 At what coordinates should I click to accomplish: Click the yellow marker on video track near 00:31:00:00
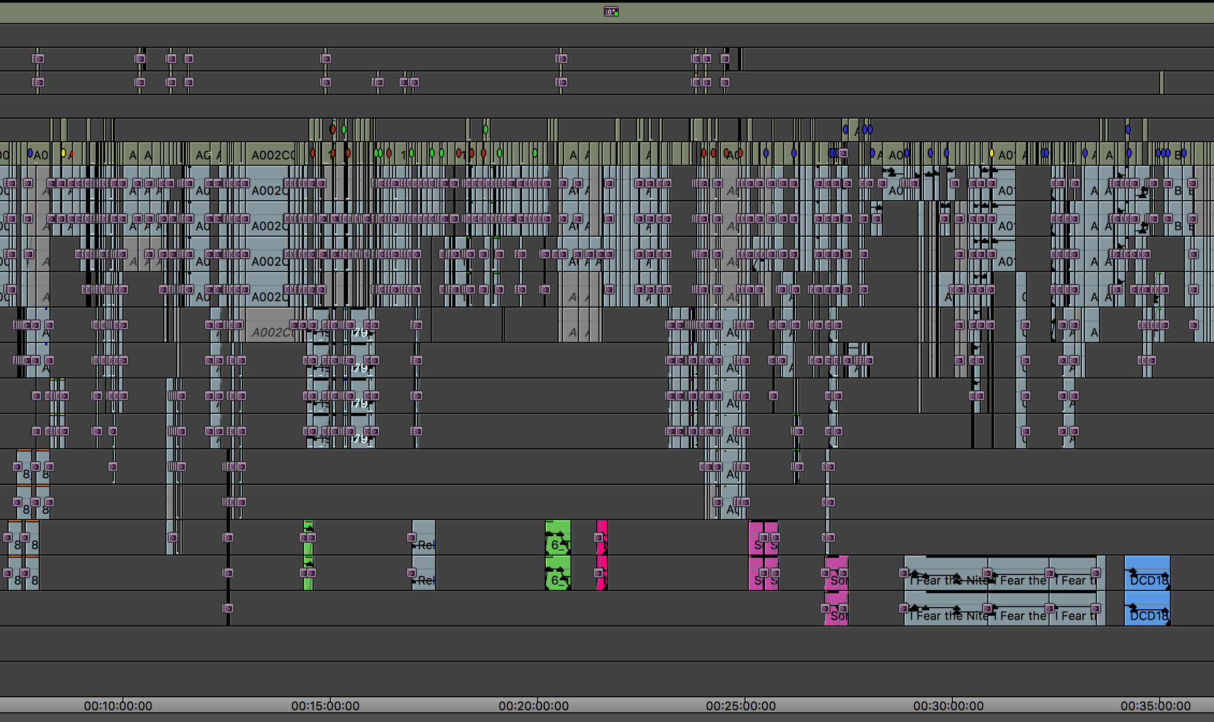[992, 154]
